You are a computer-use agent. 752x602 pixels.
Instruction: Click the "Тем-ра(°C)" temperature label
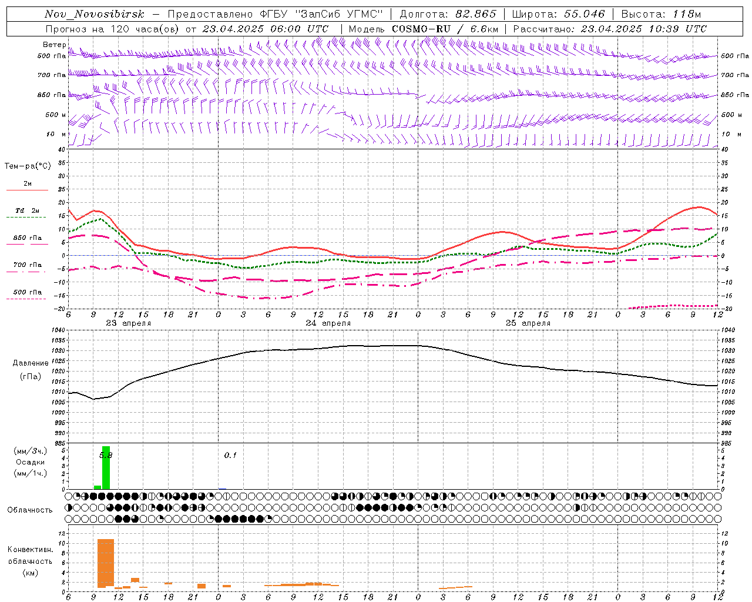click(x=28, y=166)
